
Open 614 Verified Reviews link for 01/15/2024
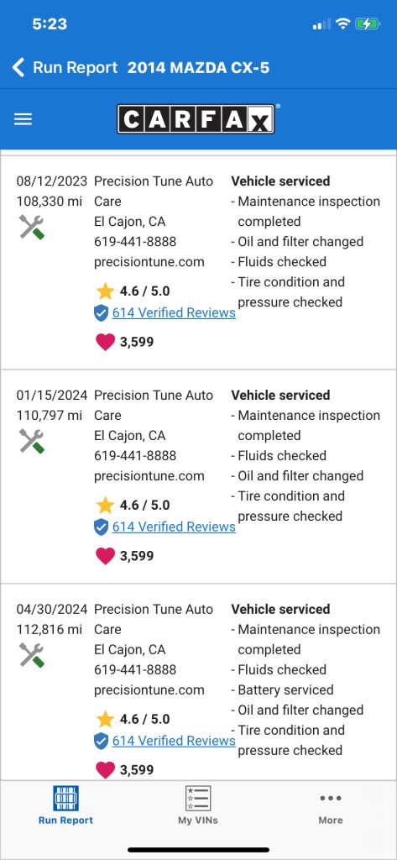174,527
